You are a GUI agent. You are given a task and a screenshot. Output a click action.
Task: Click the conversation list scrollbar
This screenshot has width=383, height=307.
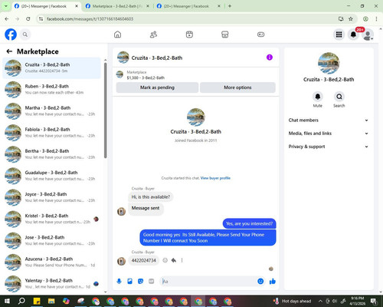click(106, 111)
